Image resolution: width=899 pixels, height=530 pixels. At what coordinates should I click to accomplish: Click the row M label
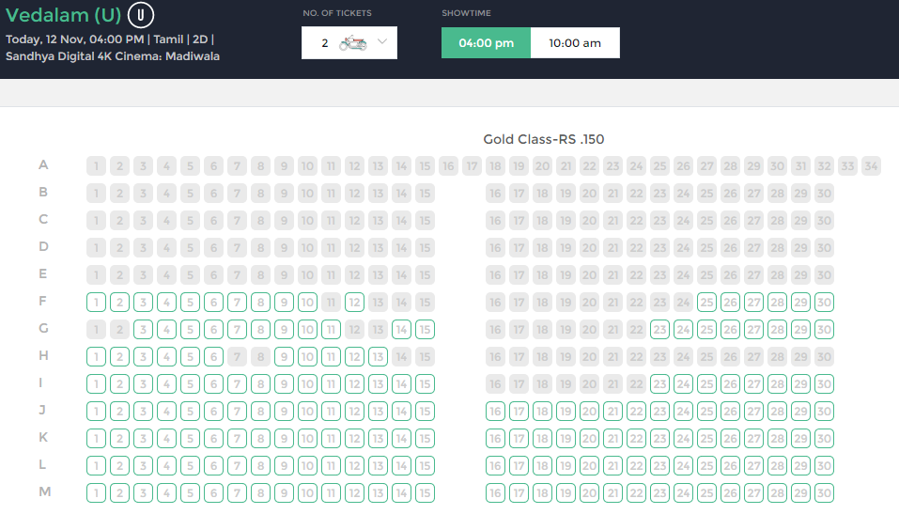pos(45,492)
